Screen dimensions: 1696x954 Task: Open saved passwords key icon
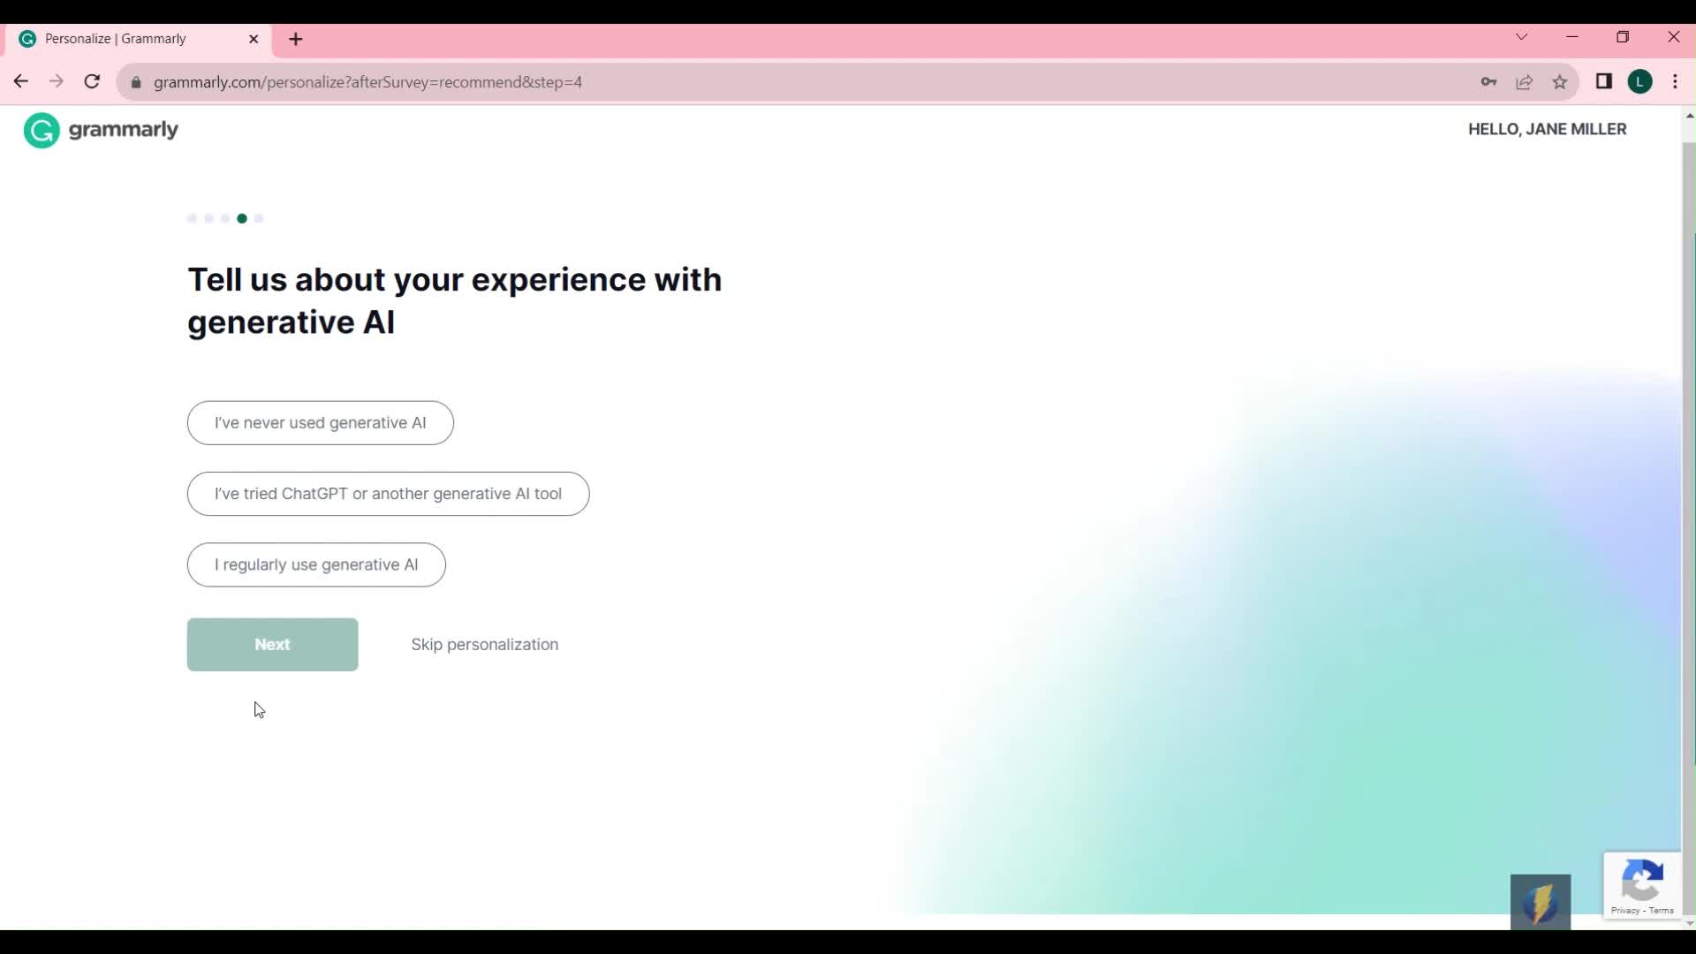[x=1488, y=82]
